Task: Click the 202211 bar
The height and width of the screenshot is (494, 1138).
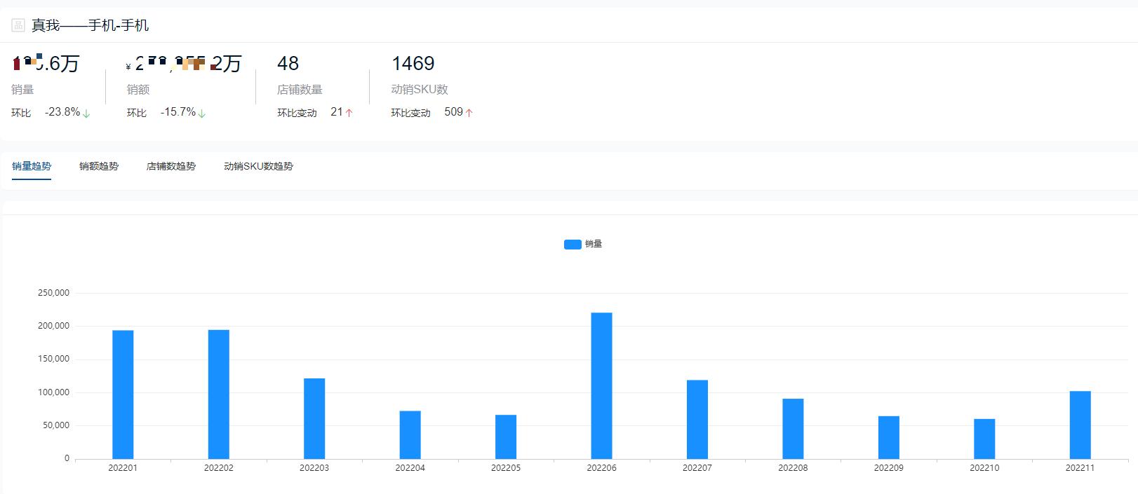Action: pos(1080,425)
